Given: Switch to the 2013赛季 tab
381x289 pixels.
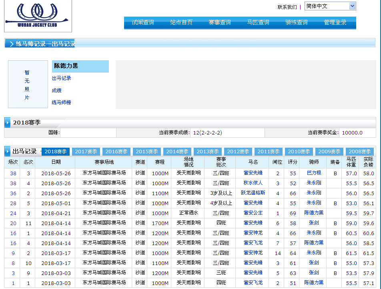Looking at the screenshot, I should (x=208, y=152).
